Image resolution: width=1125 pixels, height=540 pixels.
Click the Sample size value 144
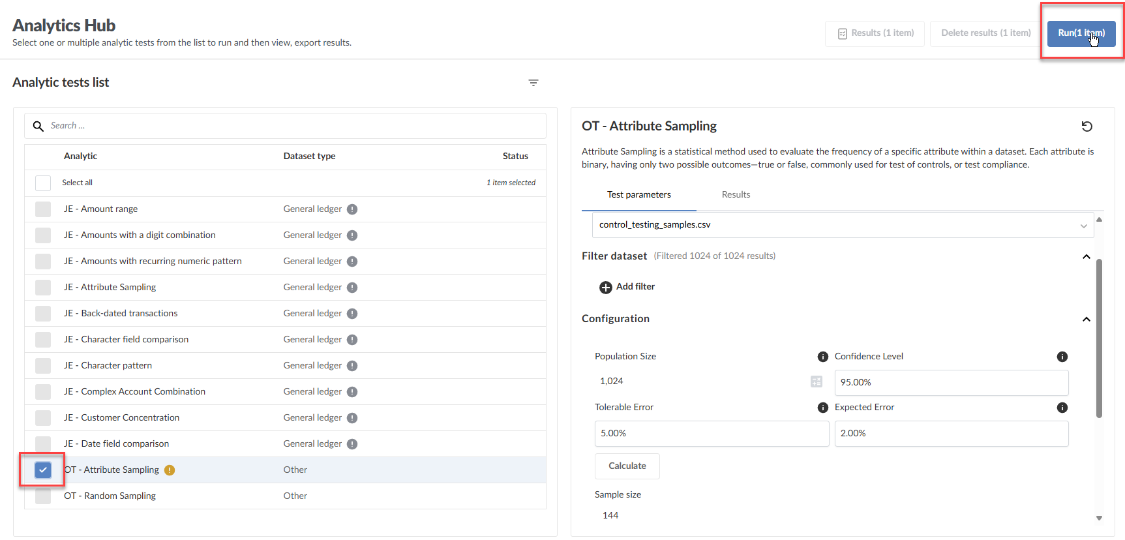coord(610,516)
